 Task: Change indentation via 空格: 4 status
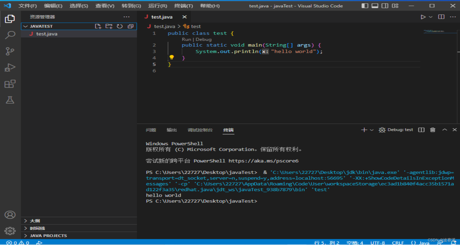(x=355, y=243)
